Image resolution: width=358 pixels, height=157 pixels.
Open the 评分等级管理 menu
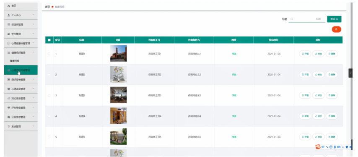tap(21, 107)
